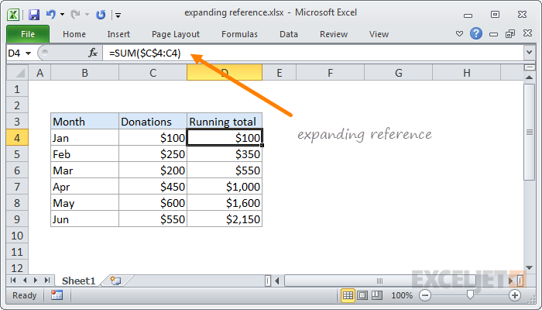This screenshot has width=542, height=310.
Task: Expand the formula bar
Action: (x=529, y=53)
